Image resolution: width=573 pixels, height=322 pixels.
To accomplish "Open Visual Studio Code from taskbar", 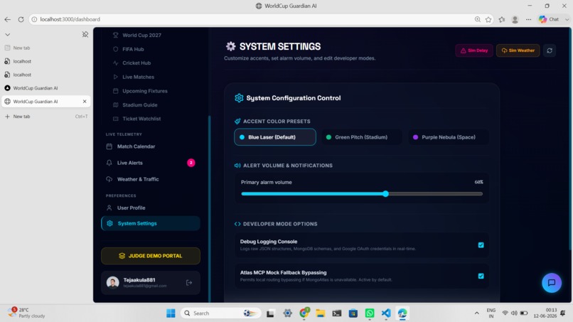I will [386, 313].
